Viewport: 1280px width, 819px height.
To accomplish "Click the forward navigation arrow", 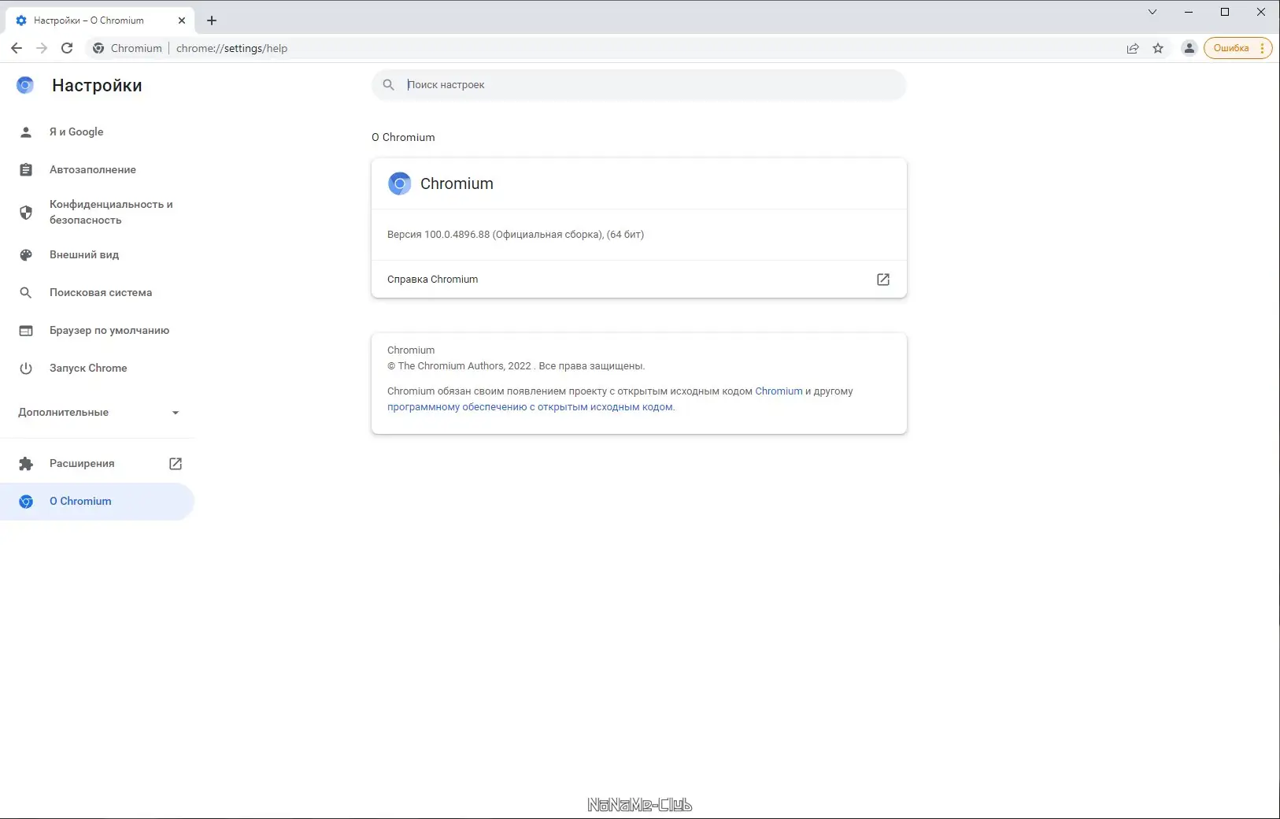I will pyautogui.click(x=42, y=48).
